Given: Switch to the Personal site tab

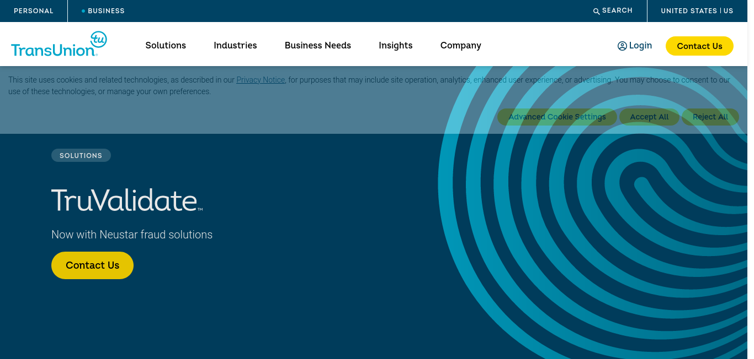Looking at the screenshot, I should [x=34, y=11].
